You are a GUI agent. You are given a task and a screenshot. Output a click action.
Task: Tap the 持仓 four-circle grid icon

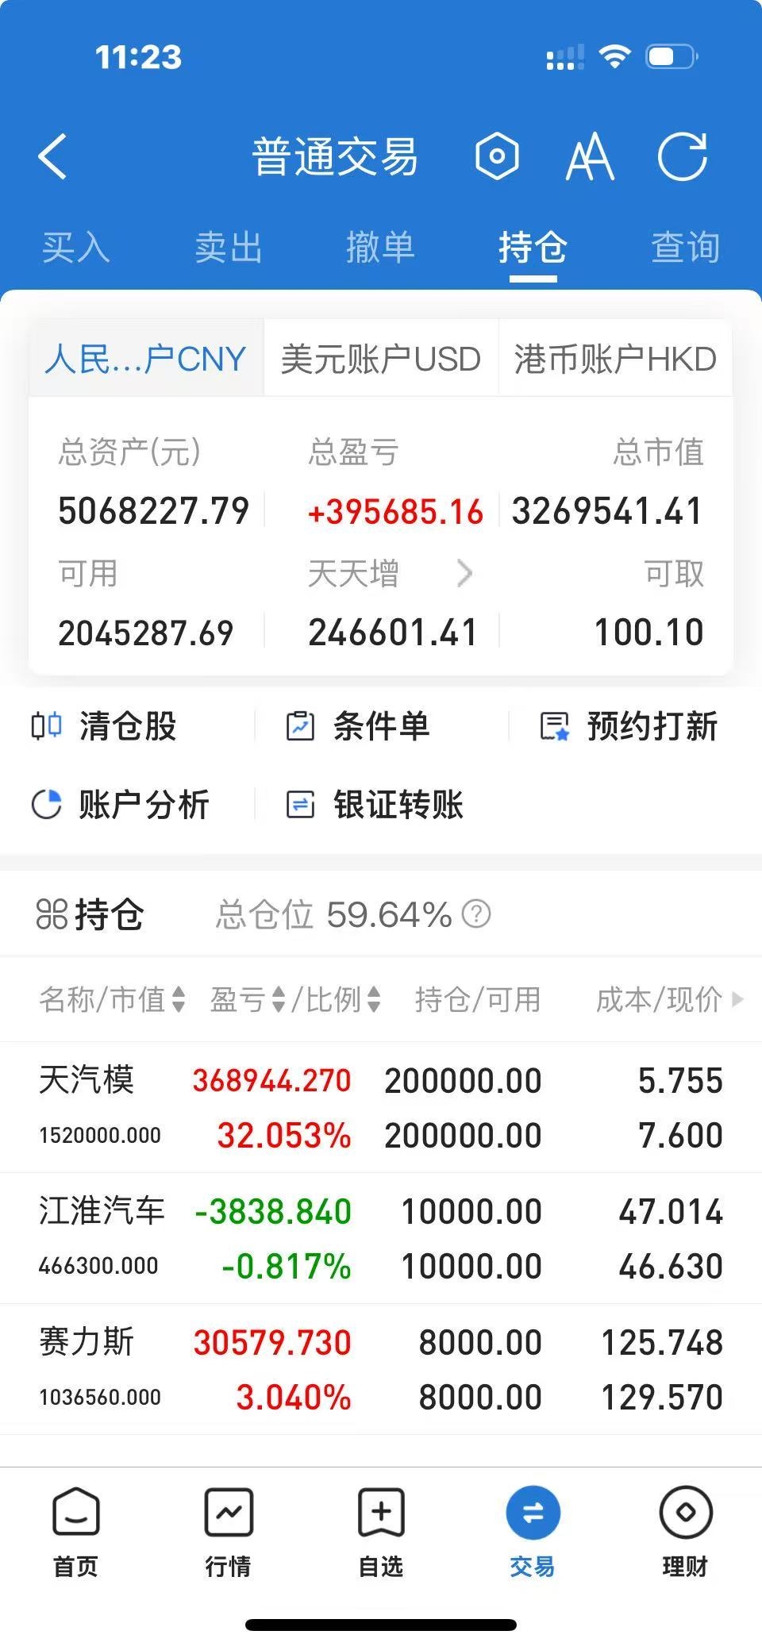click(52, 914)
